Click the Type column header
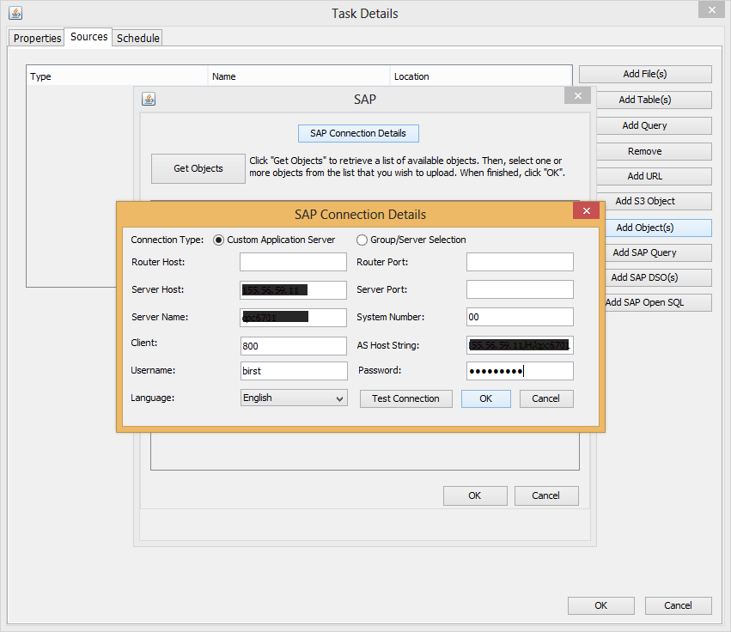 117,76
